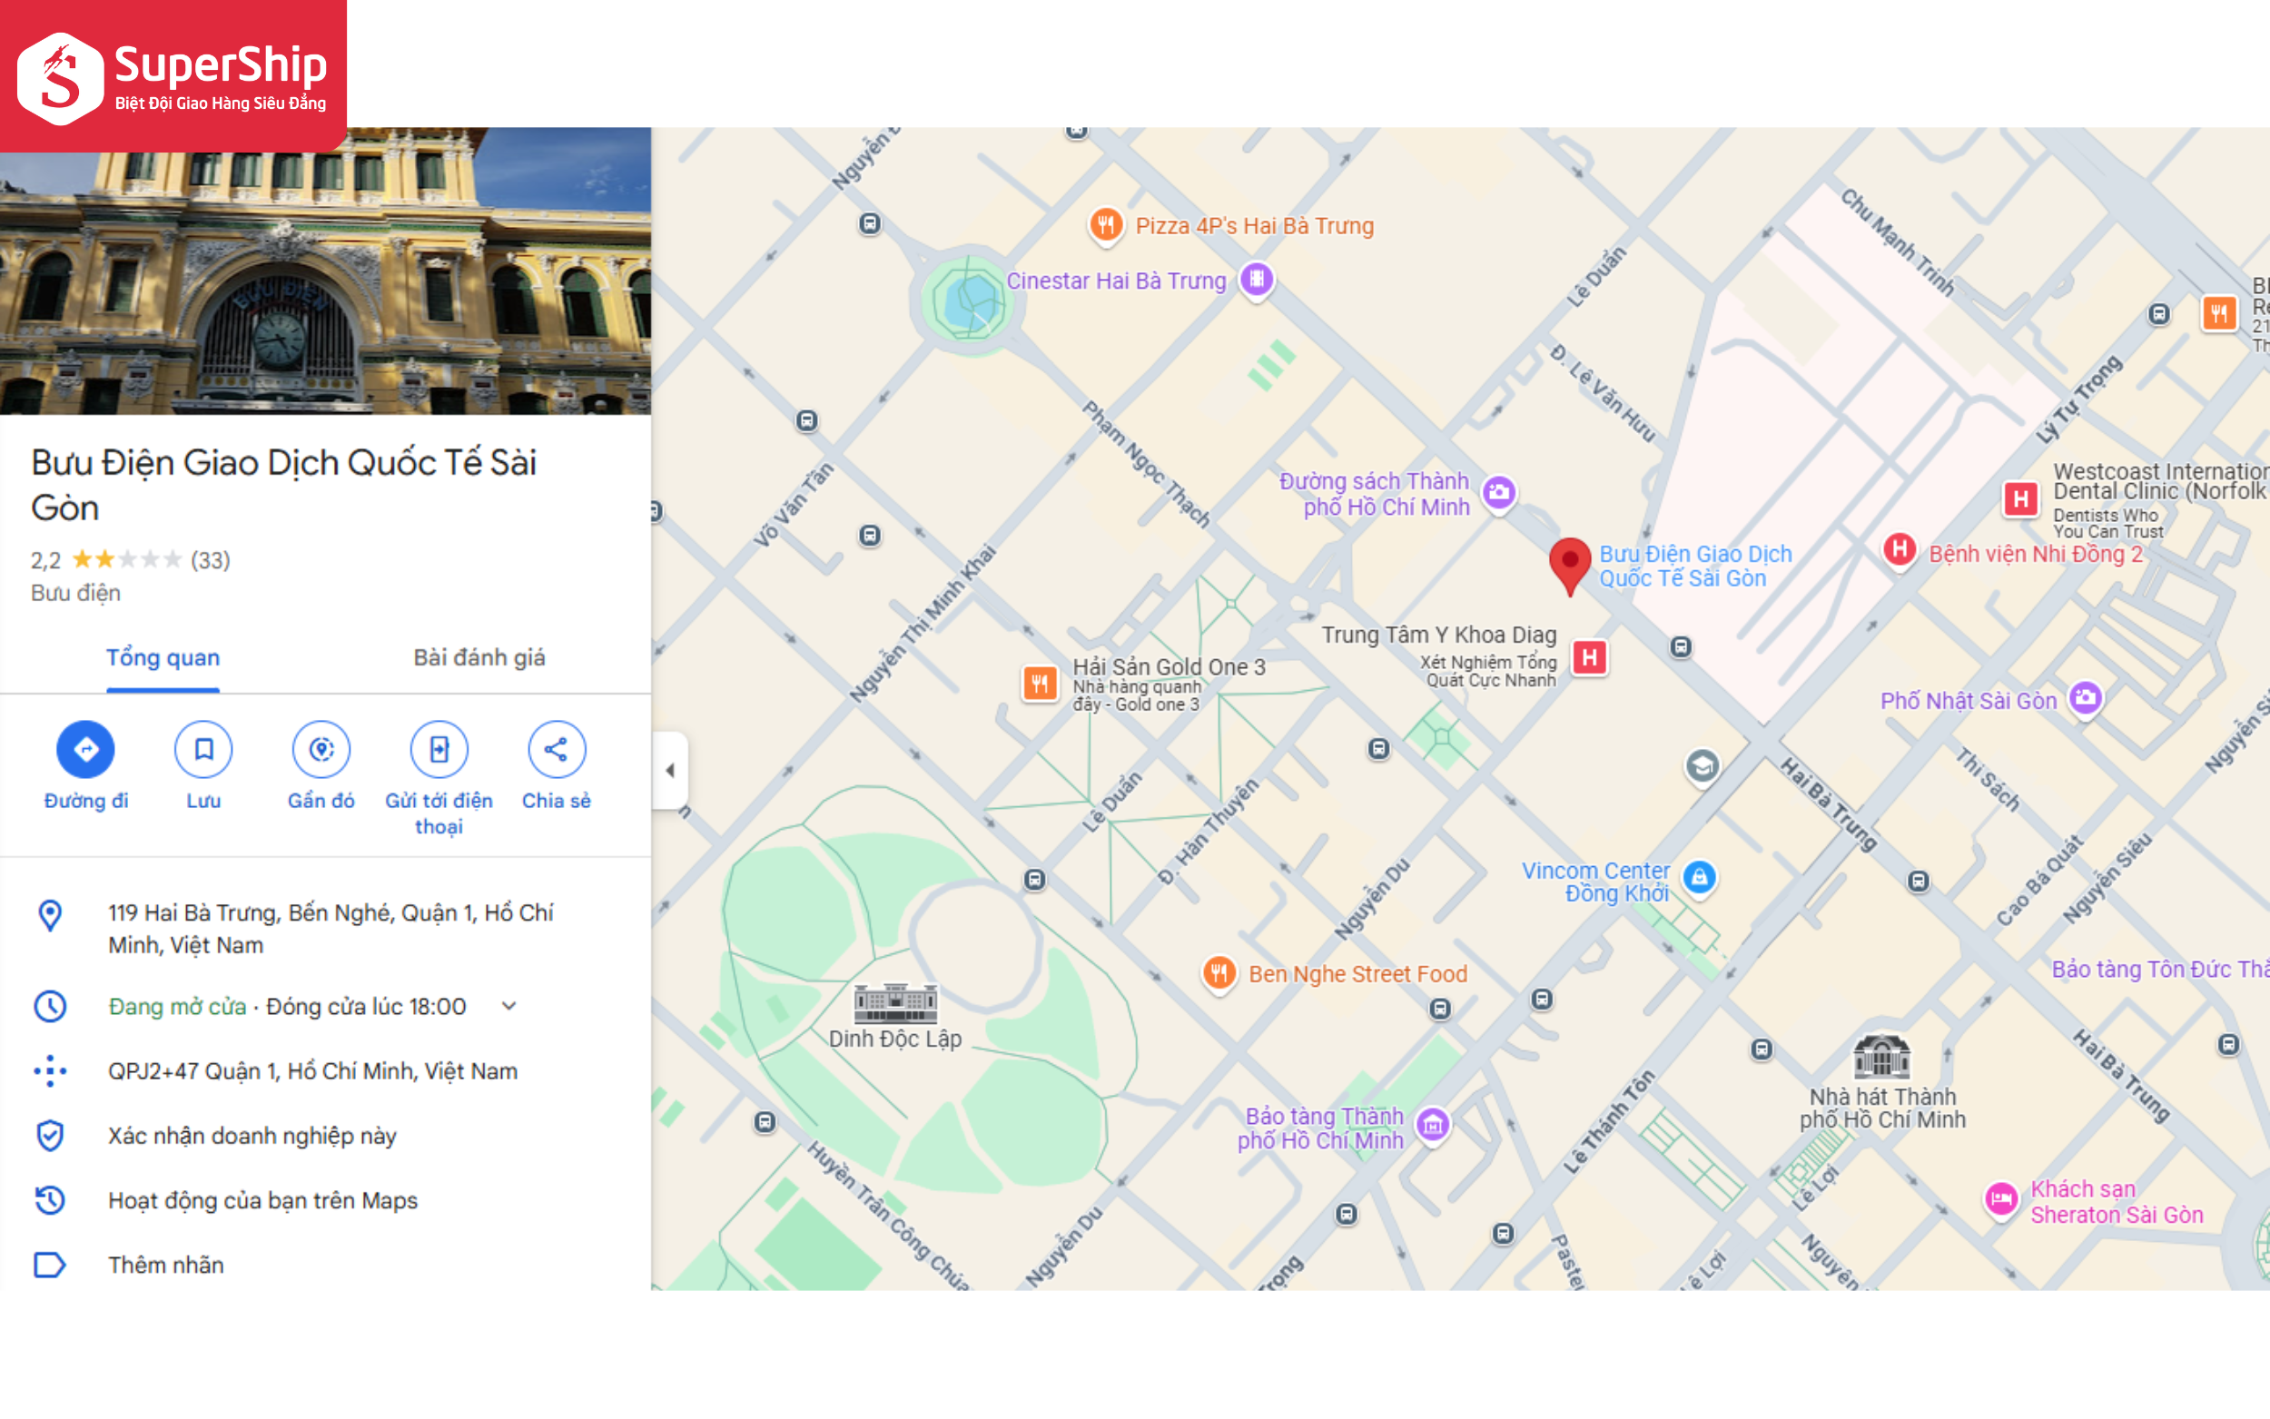This screenshot has height=1419, width=2270.
Task: Click Xác nhận doanh nghiệp này
Action: click(252, 1136)
